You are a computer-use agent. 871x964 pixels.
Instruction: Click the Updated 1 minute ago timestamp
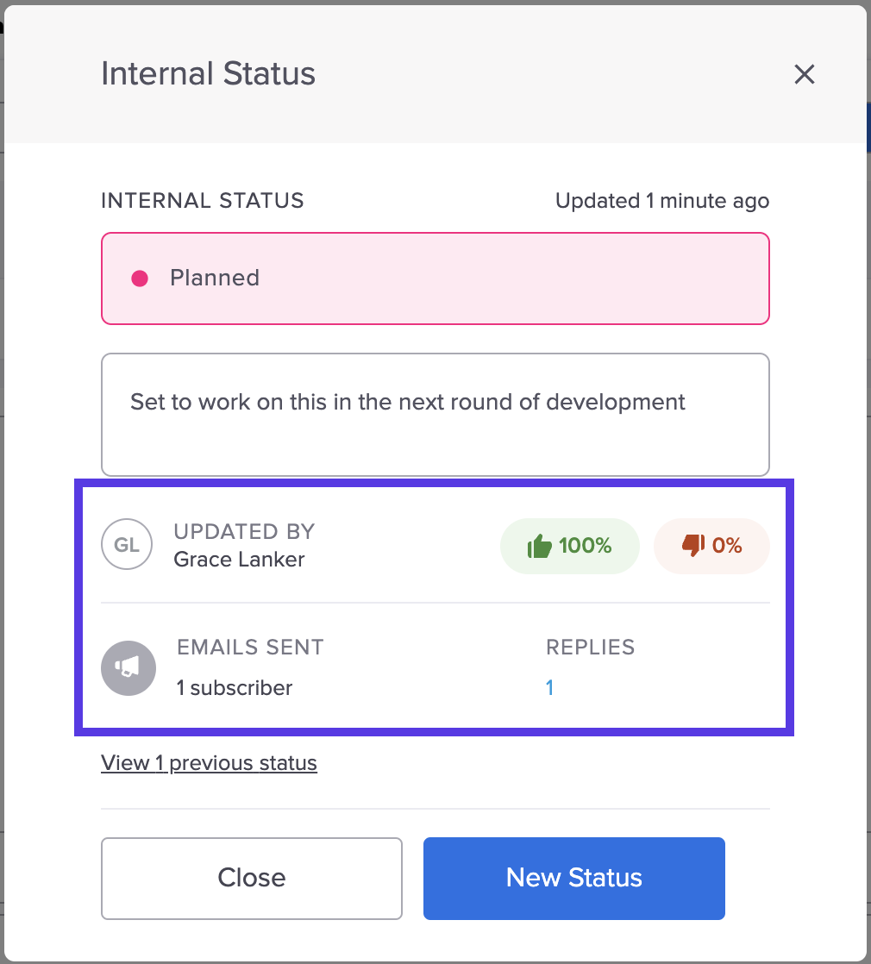coord(662,201)
